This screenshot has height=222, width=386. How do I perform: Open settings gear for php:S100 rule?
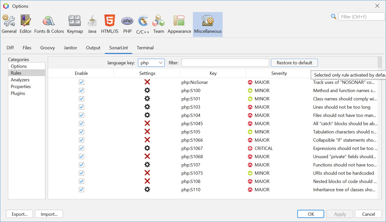tap(147, 90)
